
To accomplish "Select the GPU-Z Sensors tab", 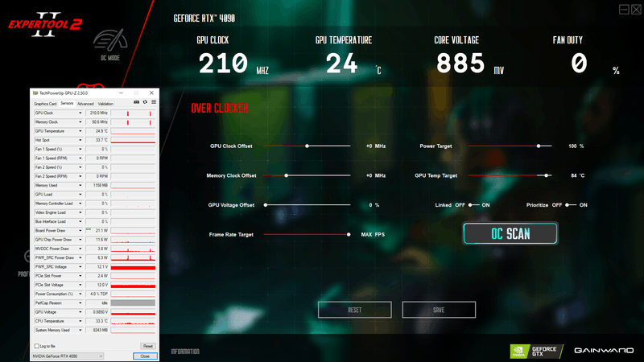I will pos(67,104).
